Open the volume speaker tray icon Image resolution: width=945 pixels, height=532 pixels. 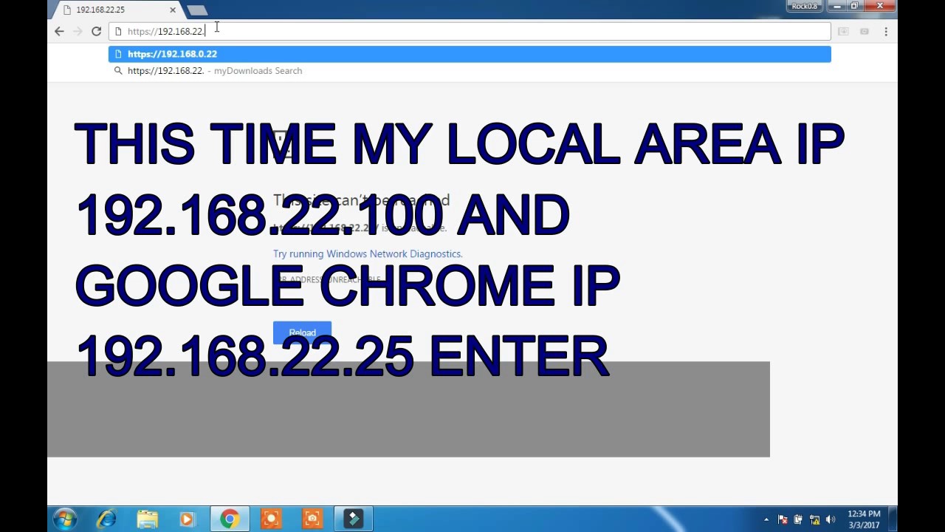coord(831,519)
